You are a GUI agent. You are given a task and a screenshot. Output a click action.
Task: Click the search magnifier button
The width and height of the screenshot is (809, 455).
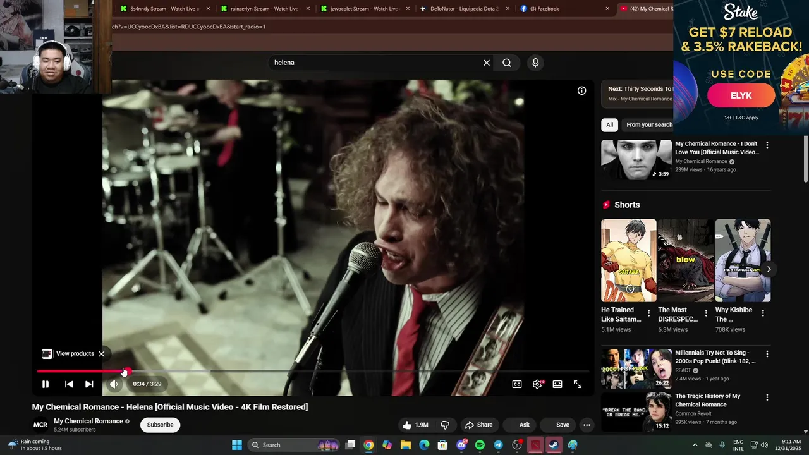507,63
